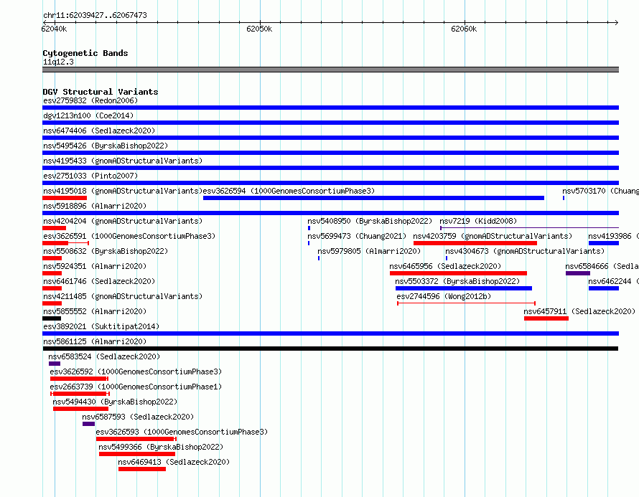
Task: Click the red bar of nsv6465956
Action: (x=458, y=273)
